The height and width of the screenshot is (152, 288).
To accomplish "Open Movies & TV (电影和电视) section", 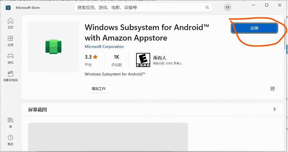I will [x=11, y=76].
